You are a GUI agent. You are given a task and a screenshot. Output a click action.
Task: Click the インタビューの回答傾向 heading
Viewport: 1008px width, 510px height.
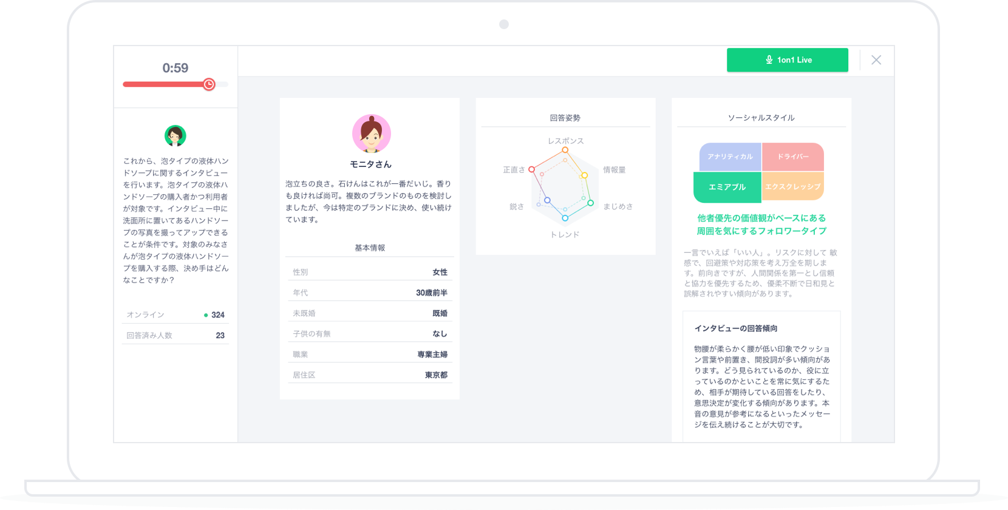coord(735,328)
